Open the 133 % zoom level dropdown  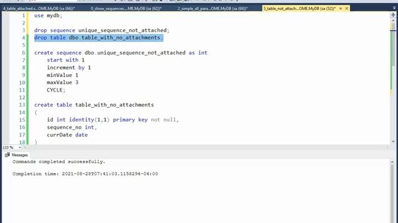tap(19, 147)
